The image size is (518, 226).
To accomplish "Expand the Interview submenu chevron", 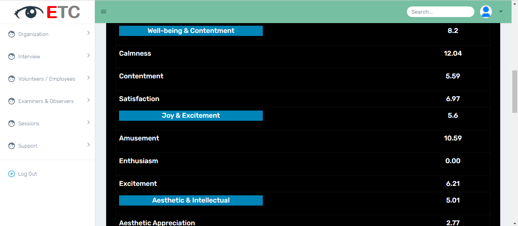I will coord(88,56).
